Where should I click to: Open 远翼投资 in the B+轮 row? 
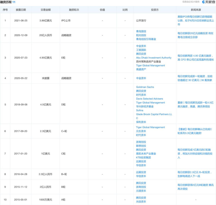[141, 172]
